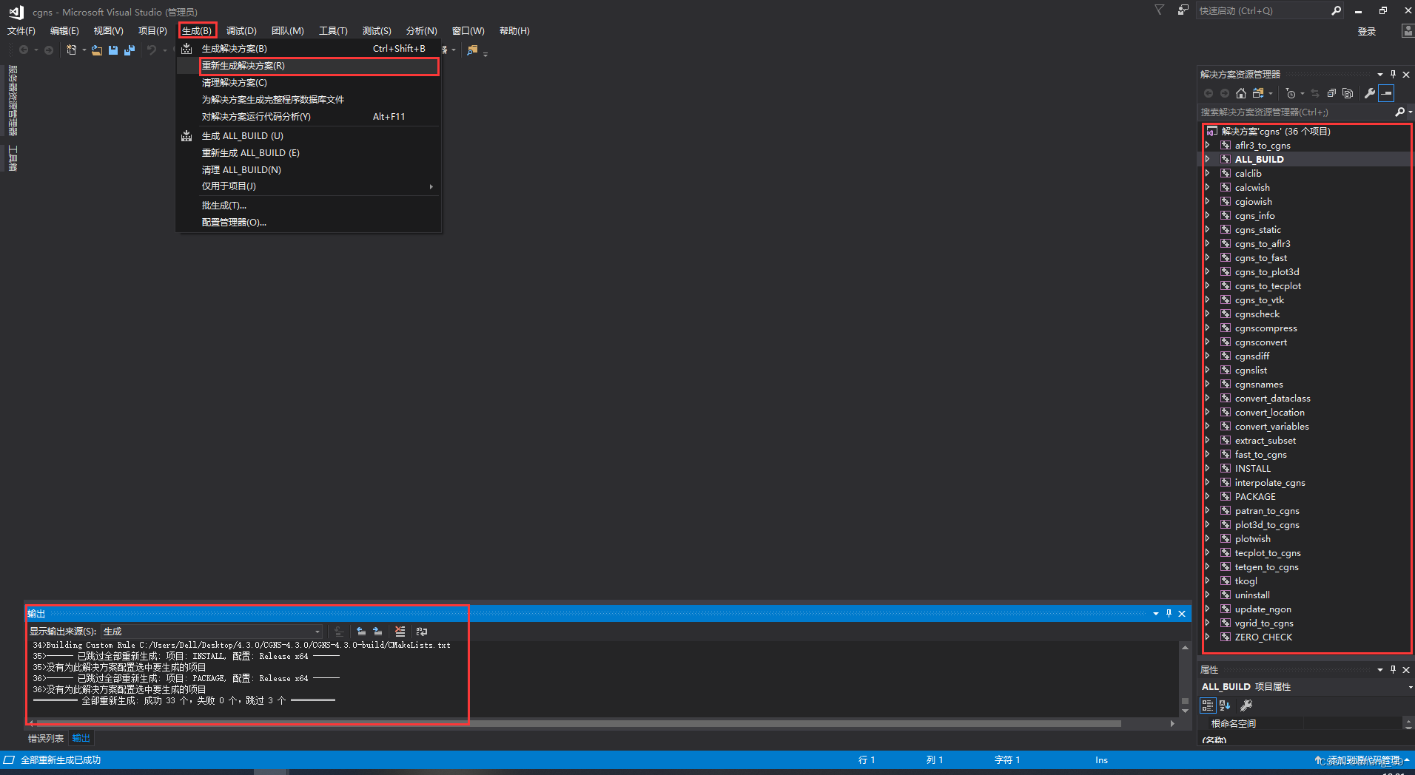Toggle Show All Files in Solution Explorer
This screenshot has width=1415, height=775.
[x=1348, y=93]
